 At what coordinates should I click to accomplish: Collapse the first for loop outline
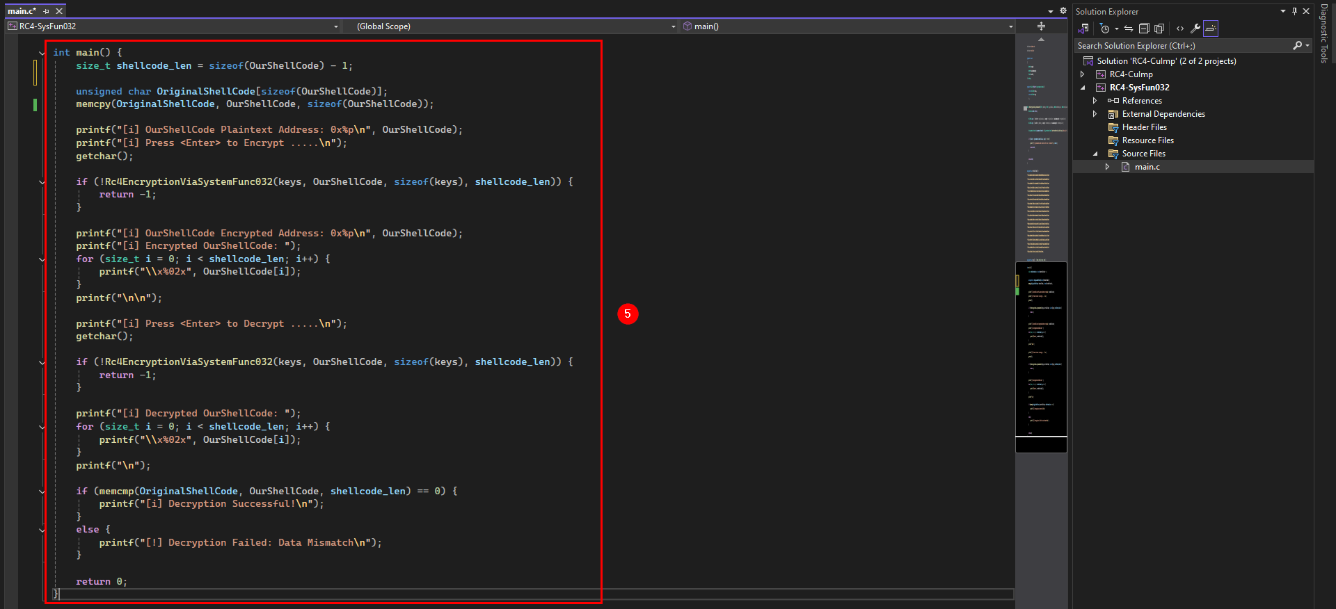pyautogui.click(x=42, y=259)
